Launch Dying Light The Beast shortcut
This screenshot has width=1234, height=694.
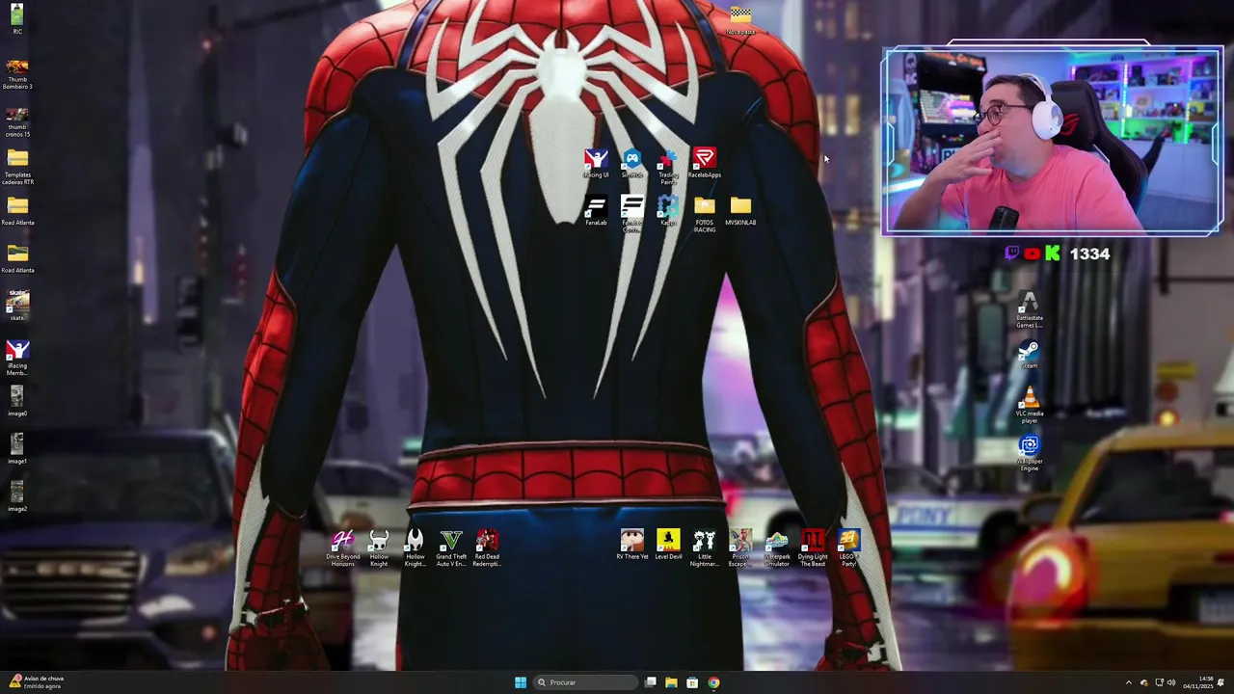click(813, 548)
